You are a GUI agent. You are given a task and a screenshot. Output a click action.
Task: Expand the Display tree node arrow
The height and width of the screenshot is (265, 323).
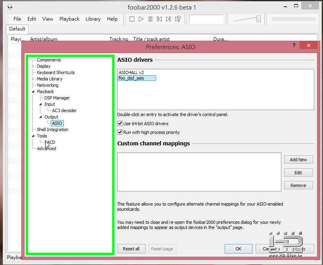33,66
